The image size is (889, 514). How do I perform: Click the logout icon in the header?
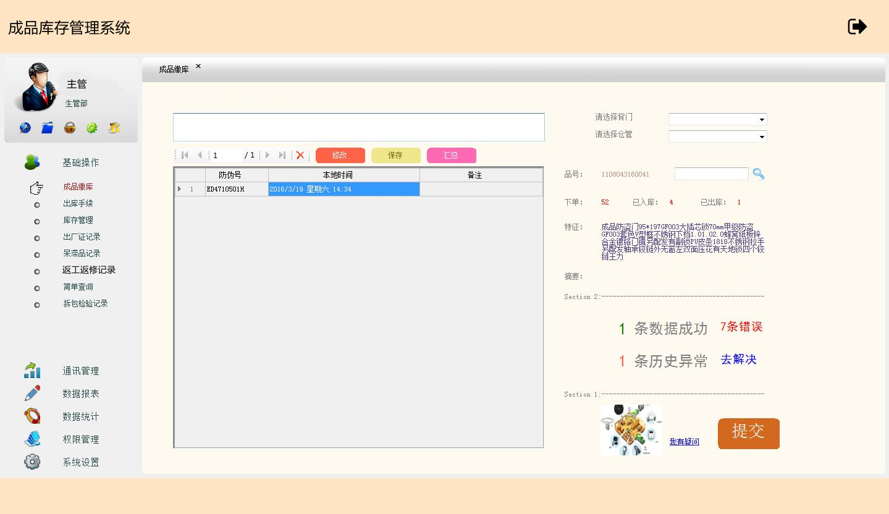coord(857,27)
